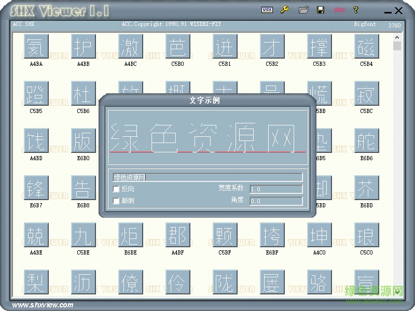
Task: Select the glyph tile labeled C5C0
Action: tap(367, 235)
